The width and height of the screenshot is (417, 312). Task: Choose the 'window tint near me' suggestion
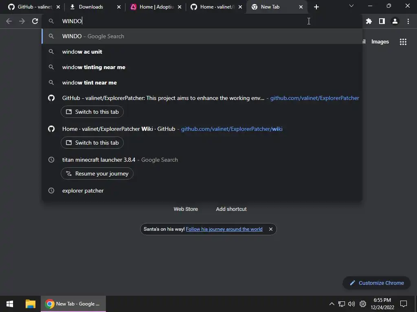202,82
